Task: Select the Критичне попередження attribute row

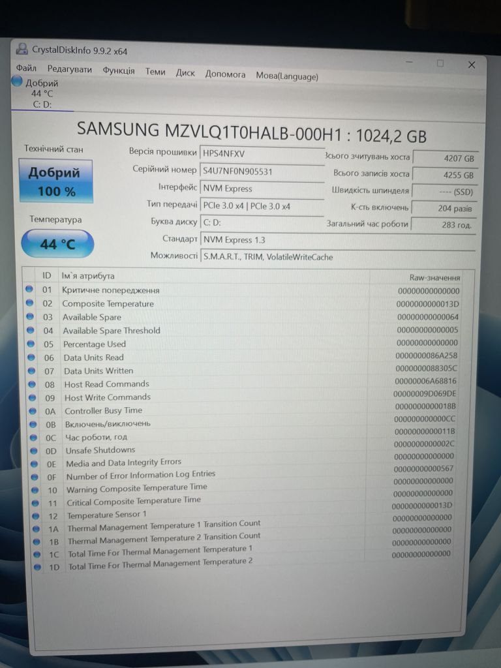Action: click(243, 290)
